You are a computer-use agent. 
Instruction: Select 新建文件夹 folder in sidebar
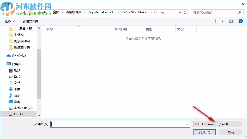pos(19,47)
